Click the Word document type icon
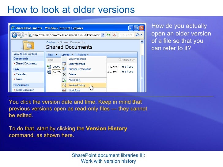 (x=49, y=72)
